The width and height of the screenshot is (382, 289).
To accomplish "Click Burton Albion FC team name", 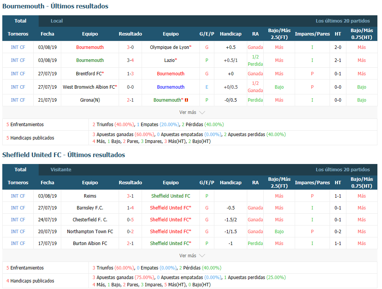I will [90, 243].
